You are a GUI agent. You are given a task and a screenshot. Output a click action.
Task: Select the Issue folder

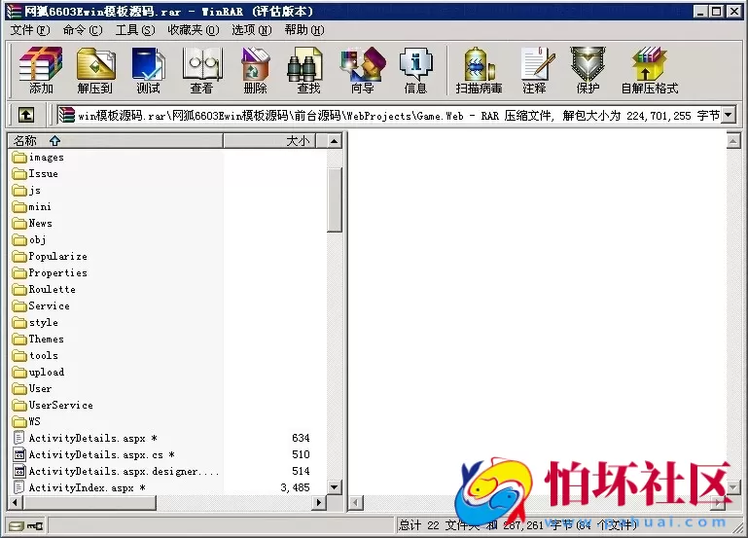(x=35, y=173)
